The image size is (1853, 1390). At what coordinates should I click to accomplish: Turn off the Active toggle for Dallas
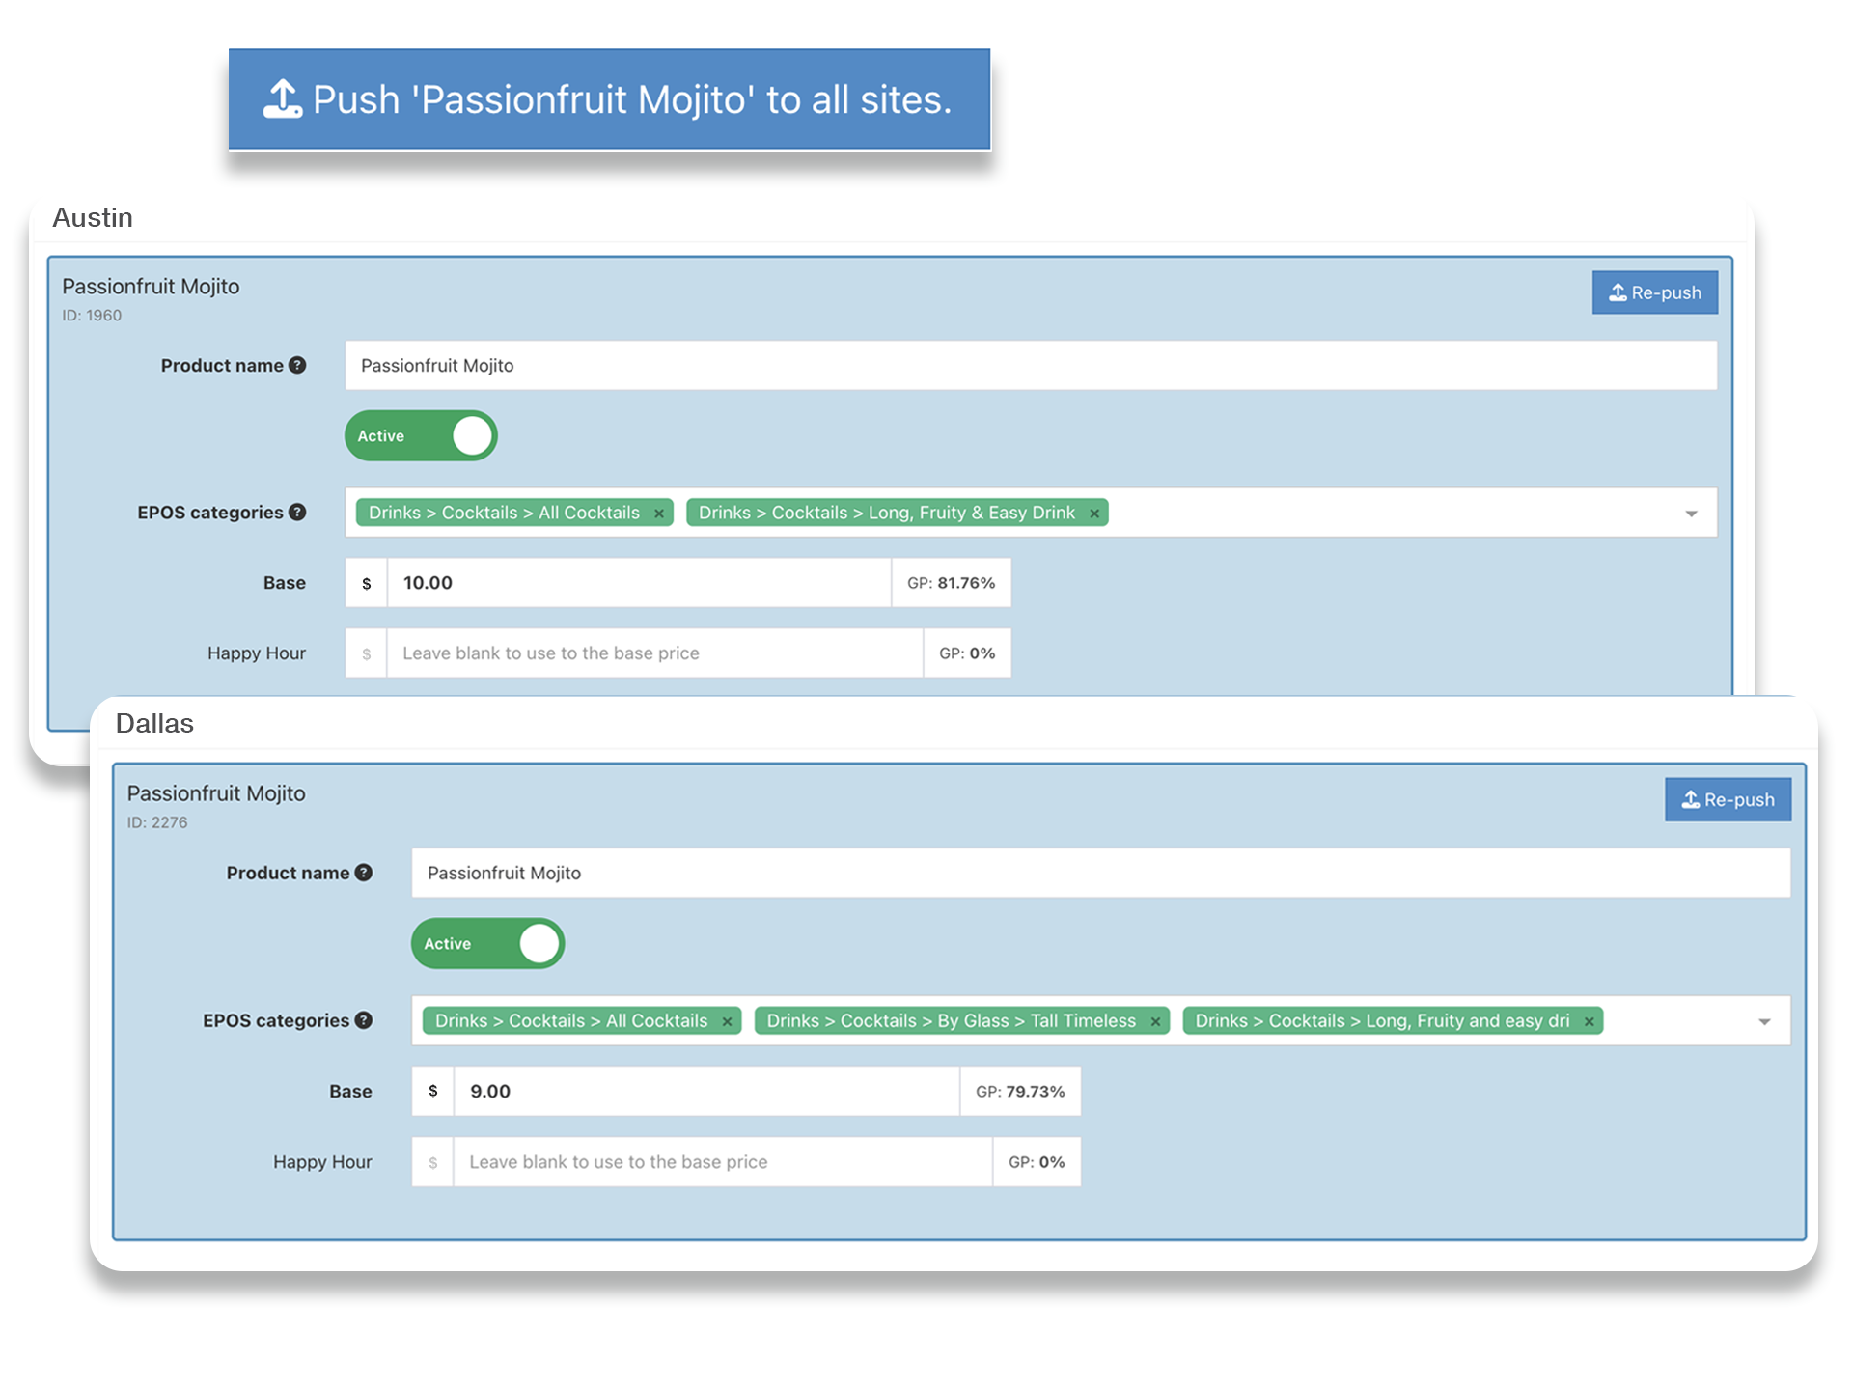486,943
